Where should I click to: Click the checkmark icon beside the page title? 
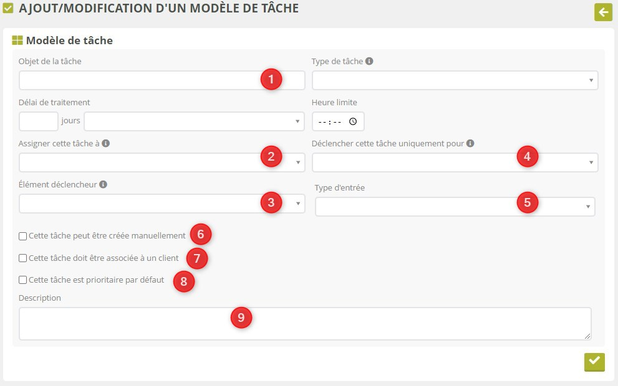9,9
